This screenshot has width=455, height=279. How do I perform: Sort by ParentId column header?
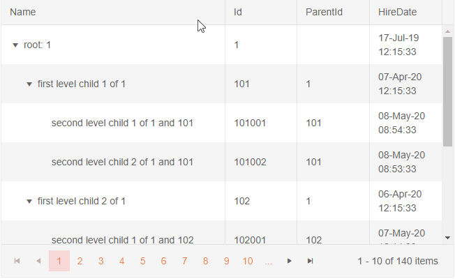324,13
